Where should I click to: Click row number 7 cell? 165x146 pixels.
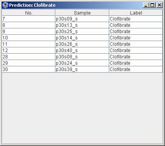pyautogui.click(x=29, y=19)
